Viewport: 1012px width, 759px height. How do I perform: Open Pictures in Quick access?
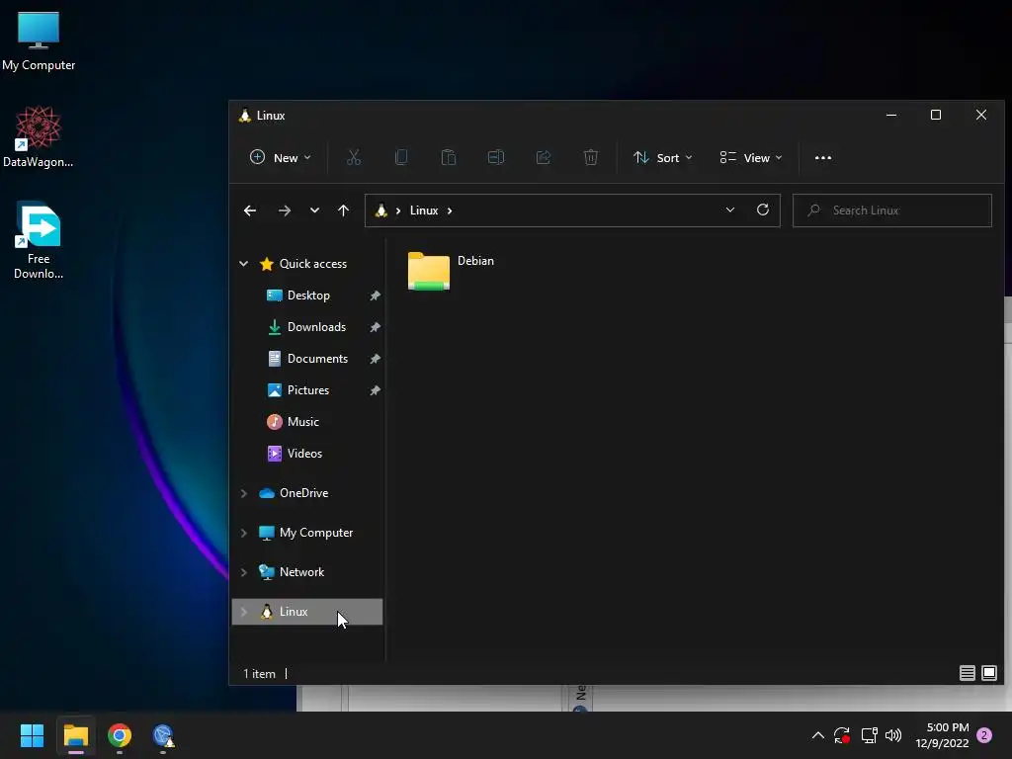click(x=308, y=389)
